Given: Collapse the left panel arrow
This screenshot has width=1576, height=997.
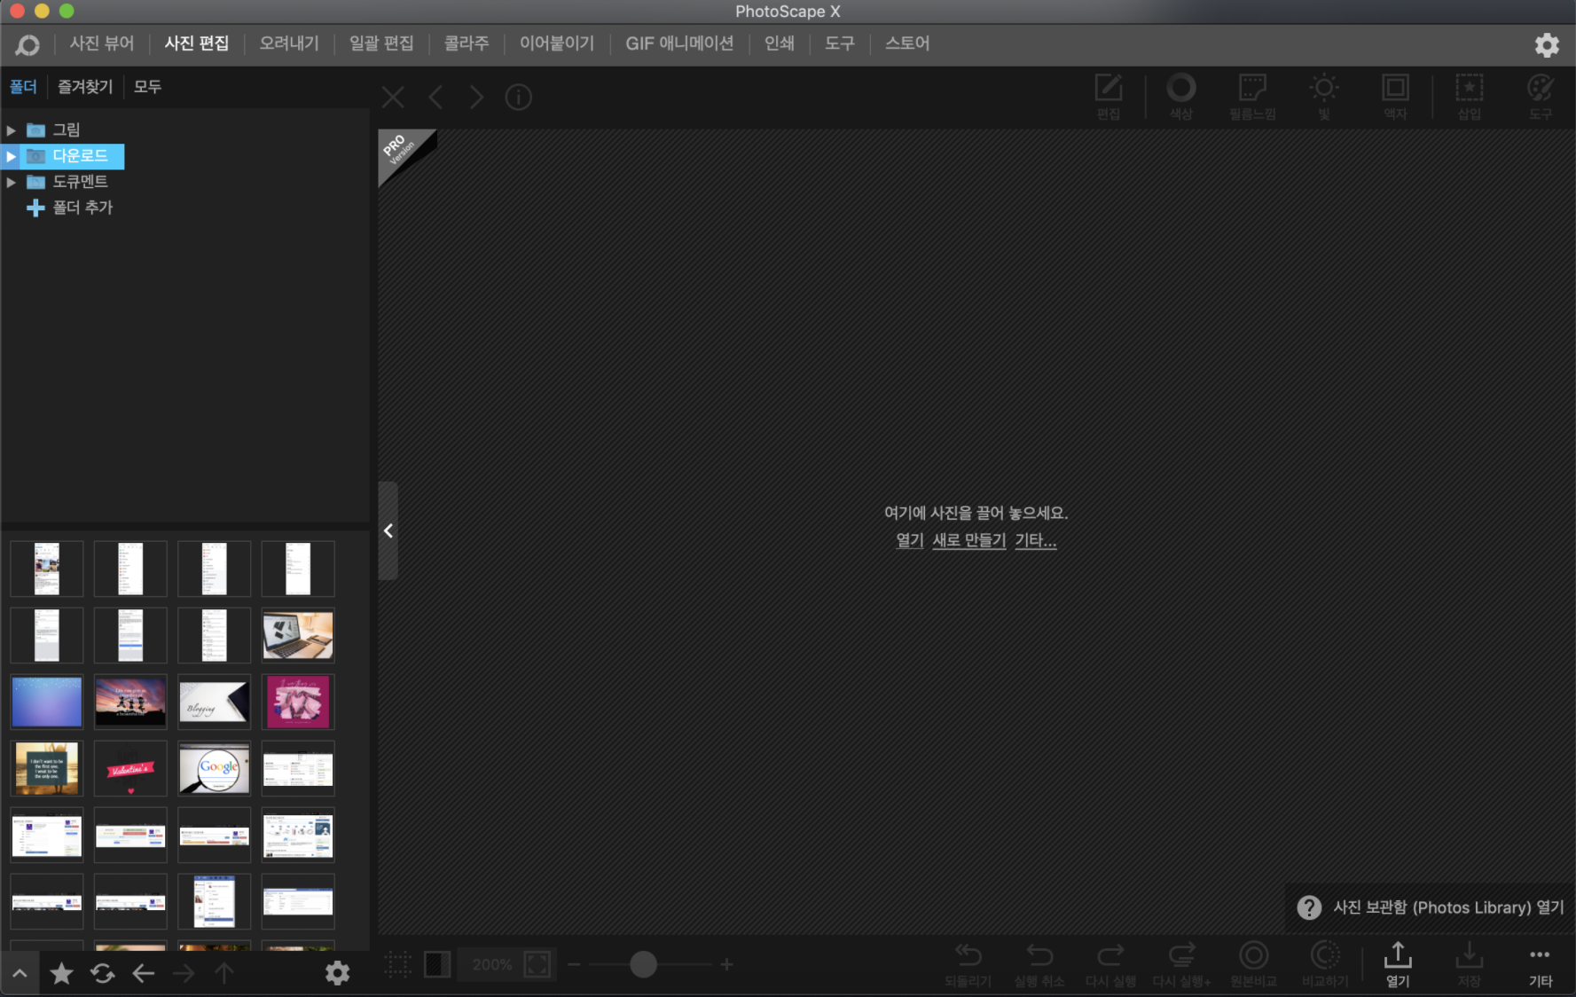Looking at the screenshot, I should pyautogui.click(x=388, y=530).
